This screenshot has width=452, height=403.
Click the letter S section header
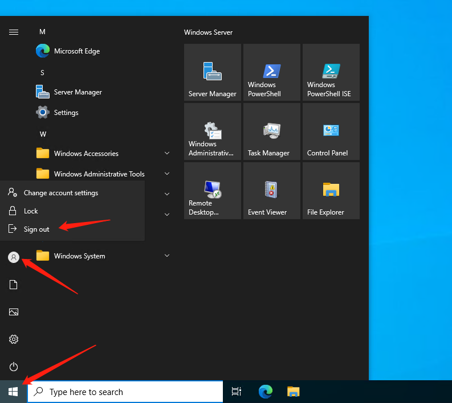42,72
